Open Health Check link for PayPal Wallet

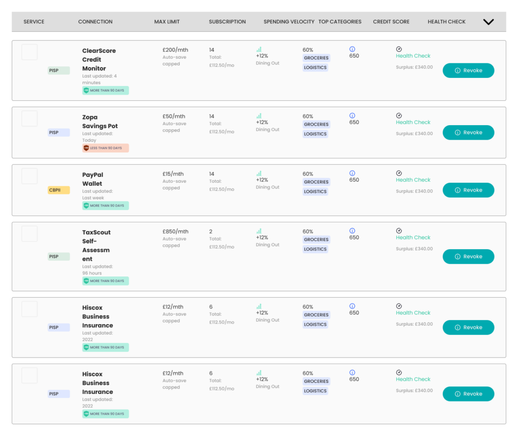(x=413, y=180)
